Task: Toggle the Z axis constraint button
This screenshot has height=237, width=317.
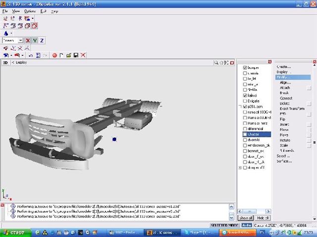Action: (42, 40)
